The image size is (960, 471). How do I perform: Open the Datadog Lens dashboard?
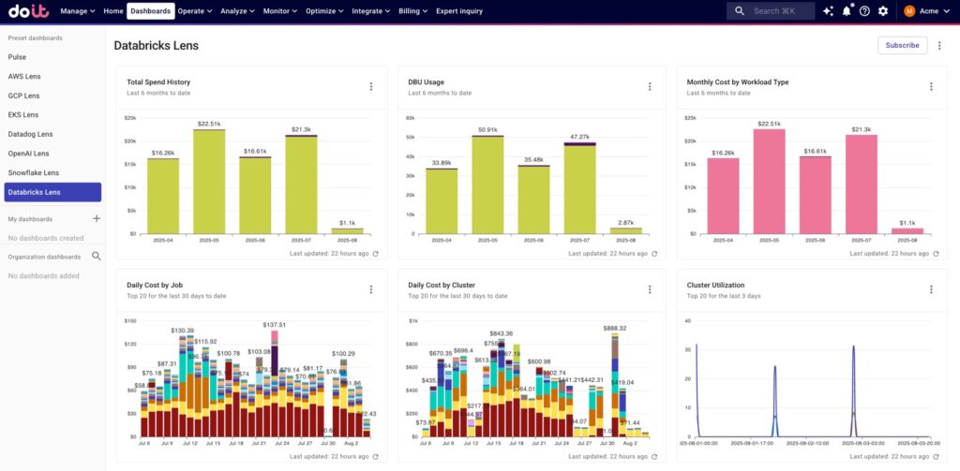coord(30,134)
